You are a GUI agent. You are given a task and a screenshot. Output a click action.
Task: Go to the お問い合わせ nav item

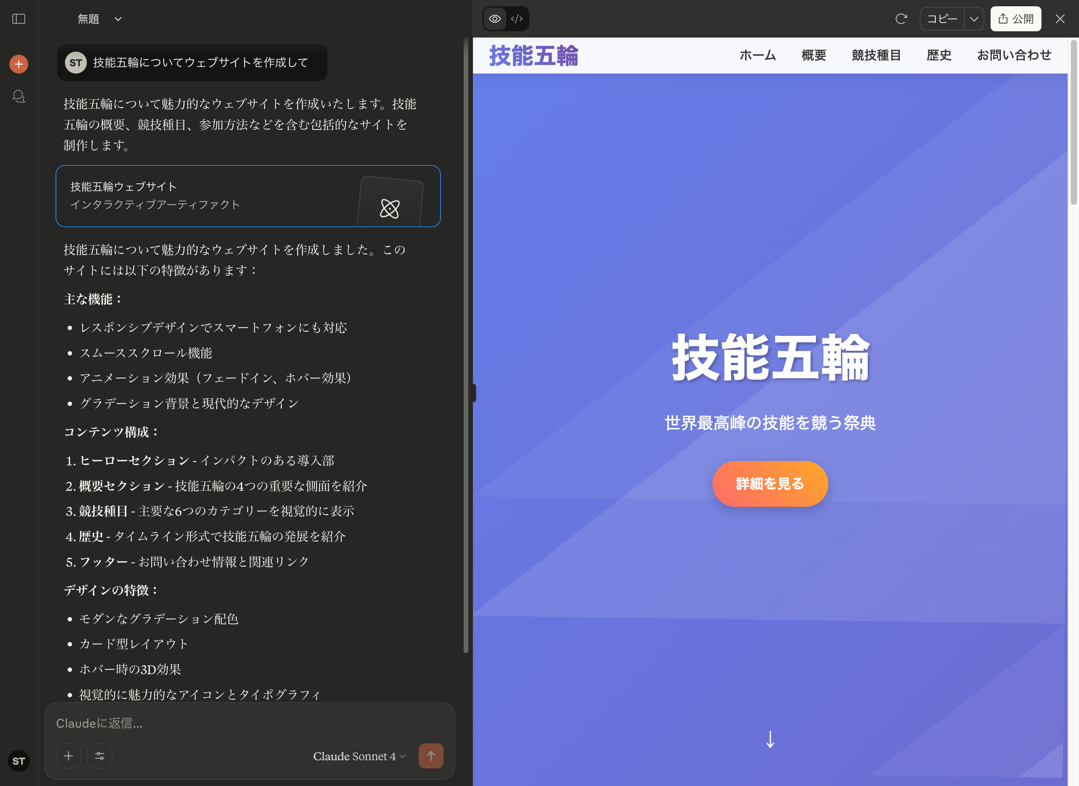click(x=1014, y=56)
